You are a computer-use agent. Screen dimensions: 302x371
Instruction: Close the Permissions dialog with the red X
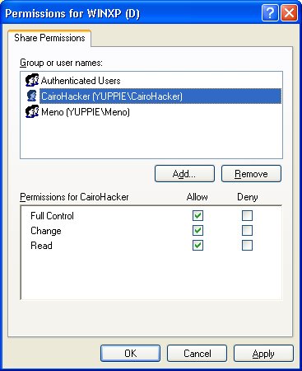[289, 12]
